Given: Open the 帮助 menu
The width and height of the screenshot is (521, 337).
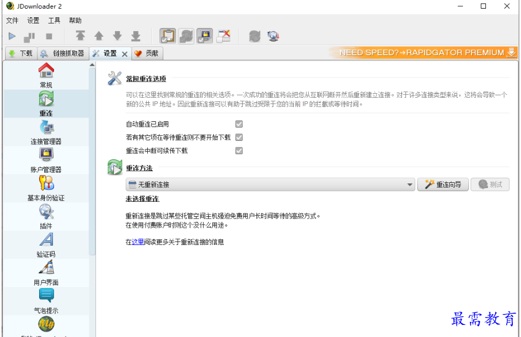Looking at the screenshot, I should (75, 21).
